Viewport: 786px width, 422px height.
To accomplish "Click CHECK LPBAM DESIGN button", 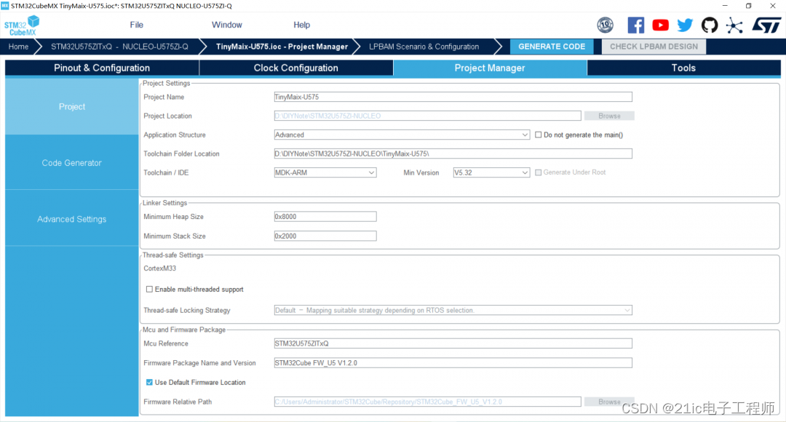I will coord(654,47).
